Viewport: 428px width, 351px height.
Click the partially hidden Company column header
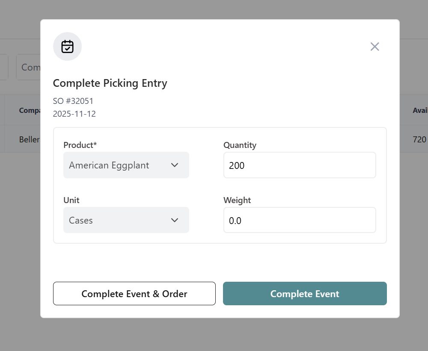tap(30, 110)
